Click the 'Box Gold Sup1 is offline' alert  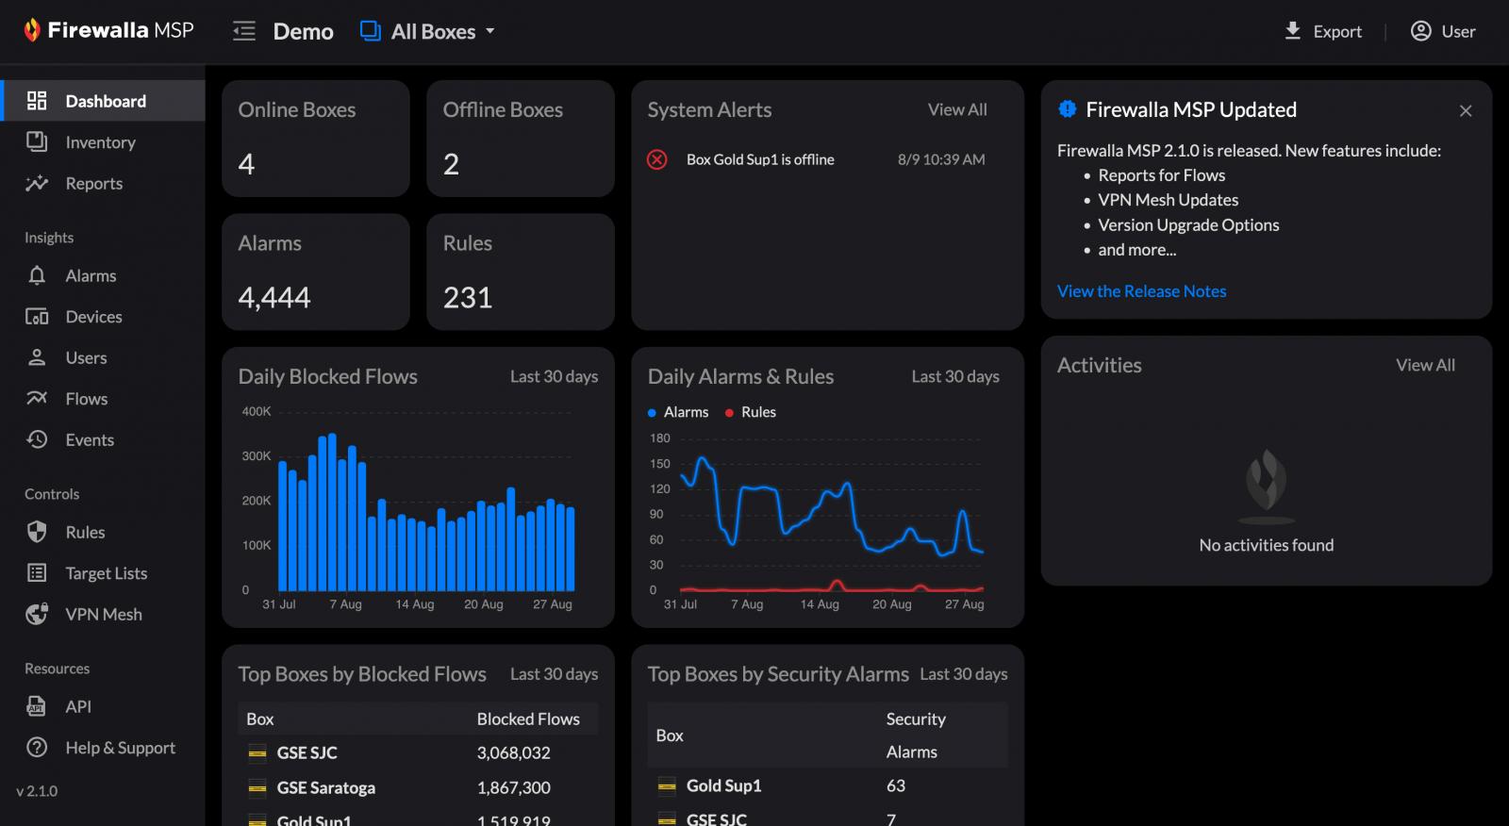pos(760,159)
